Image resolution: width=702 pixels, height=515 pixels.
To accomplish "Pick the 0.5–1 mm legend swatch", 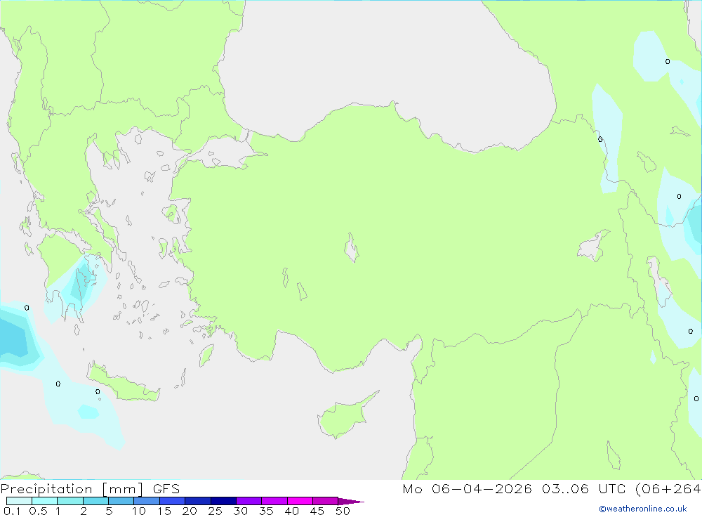I will (45, 501).
